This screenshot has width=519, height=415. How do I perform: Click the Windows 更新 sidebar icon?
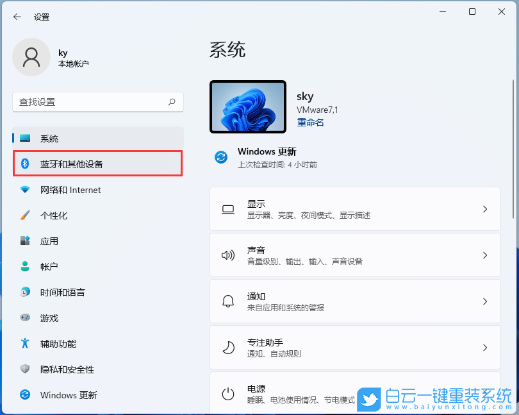coord(26,395)
